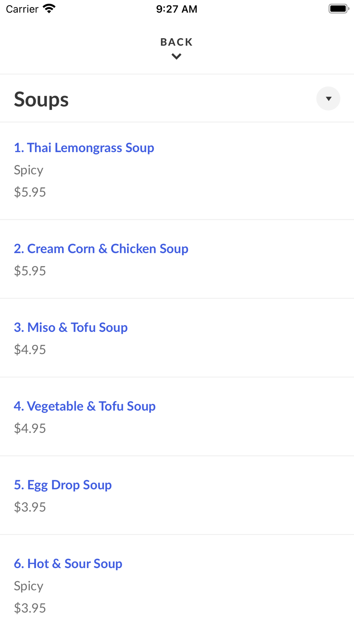Open Vegetable & Tofu Soup item

pos(85,406)
